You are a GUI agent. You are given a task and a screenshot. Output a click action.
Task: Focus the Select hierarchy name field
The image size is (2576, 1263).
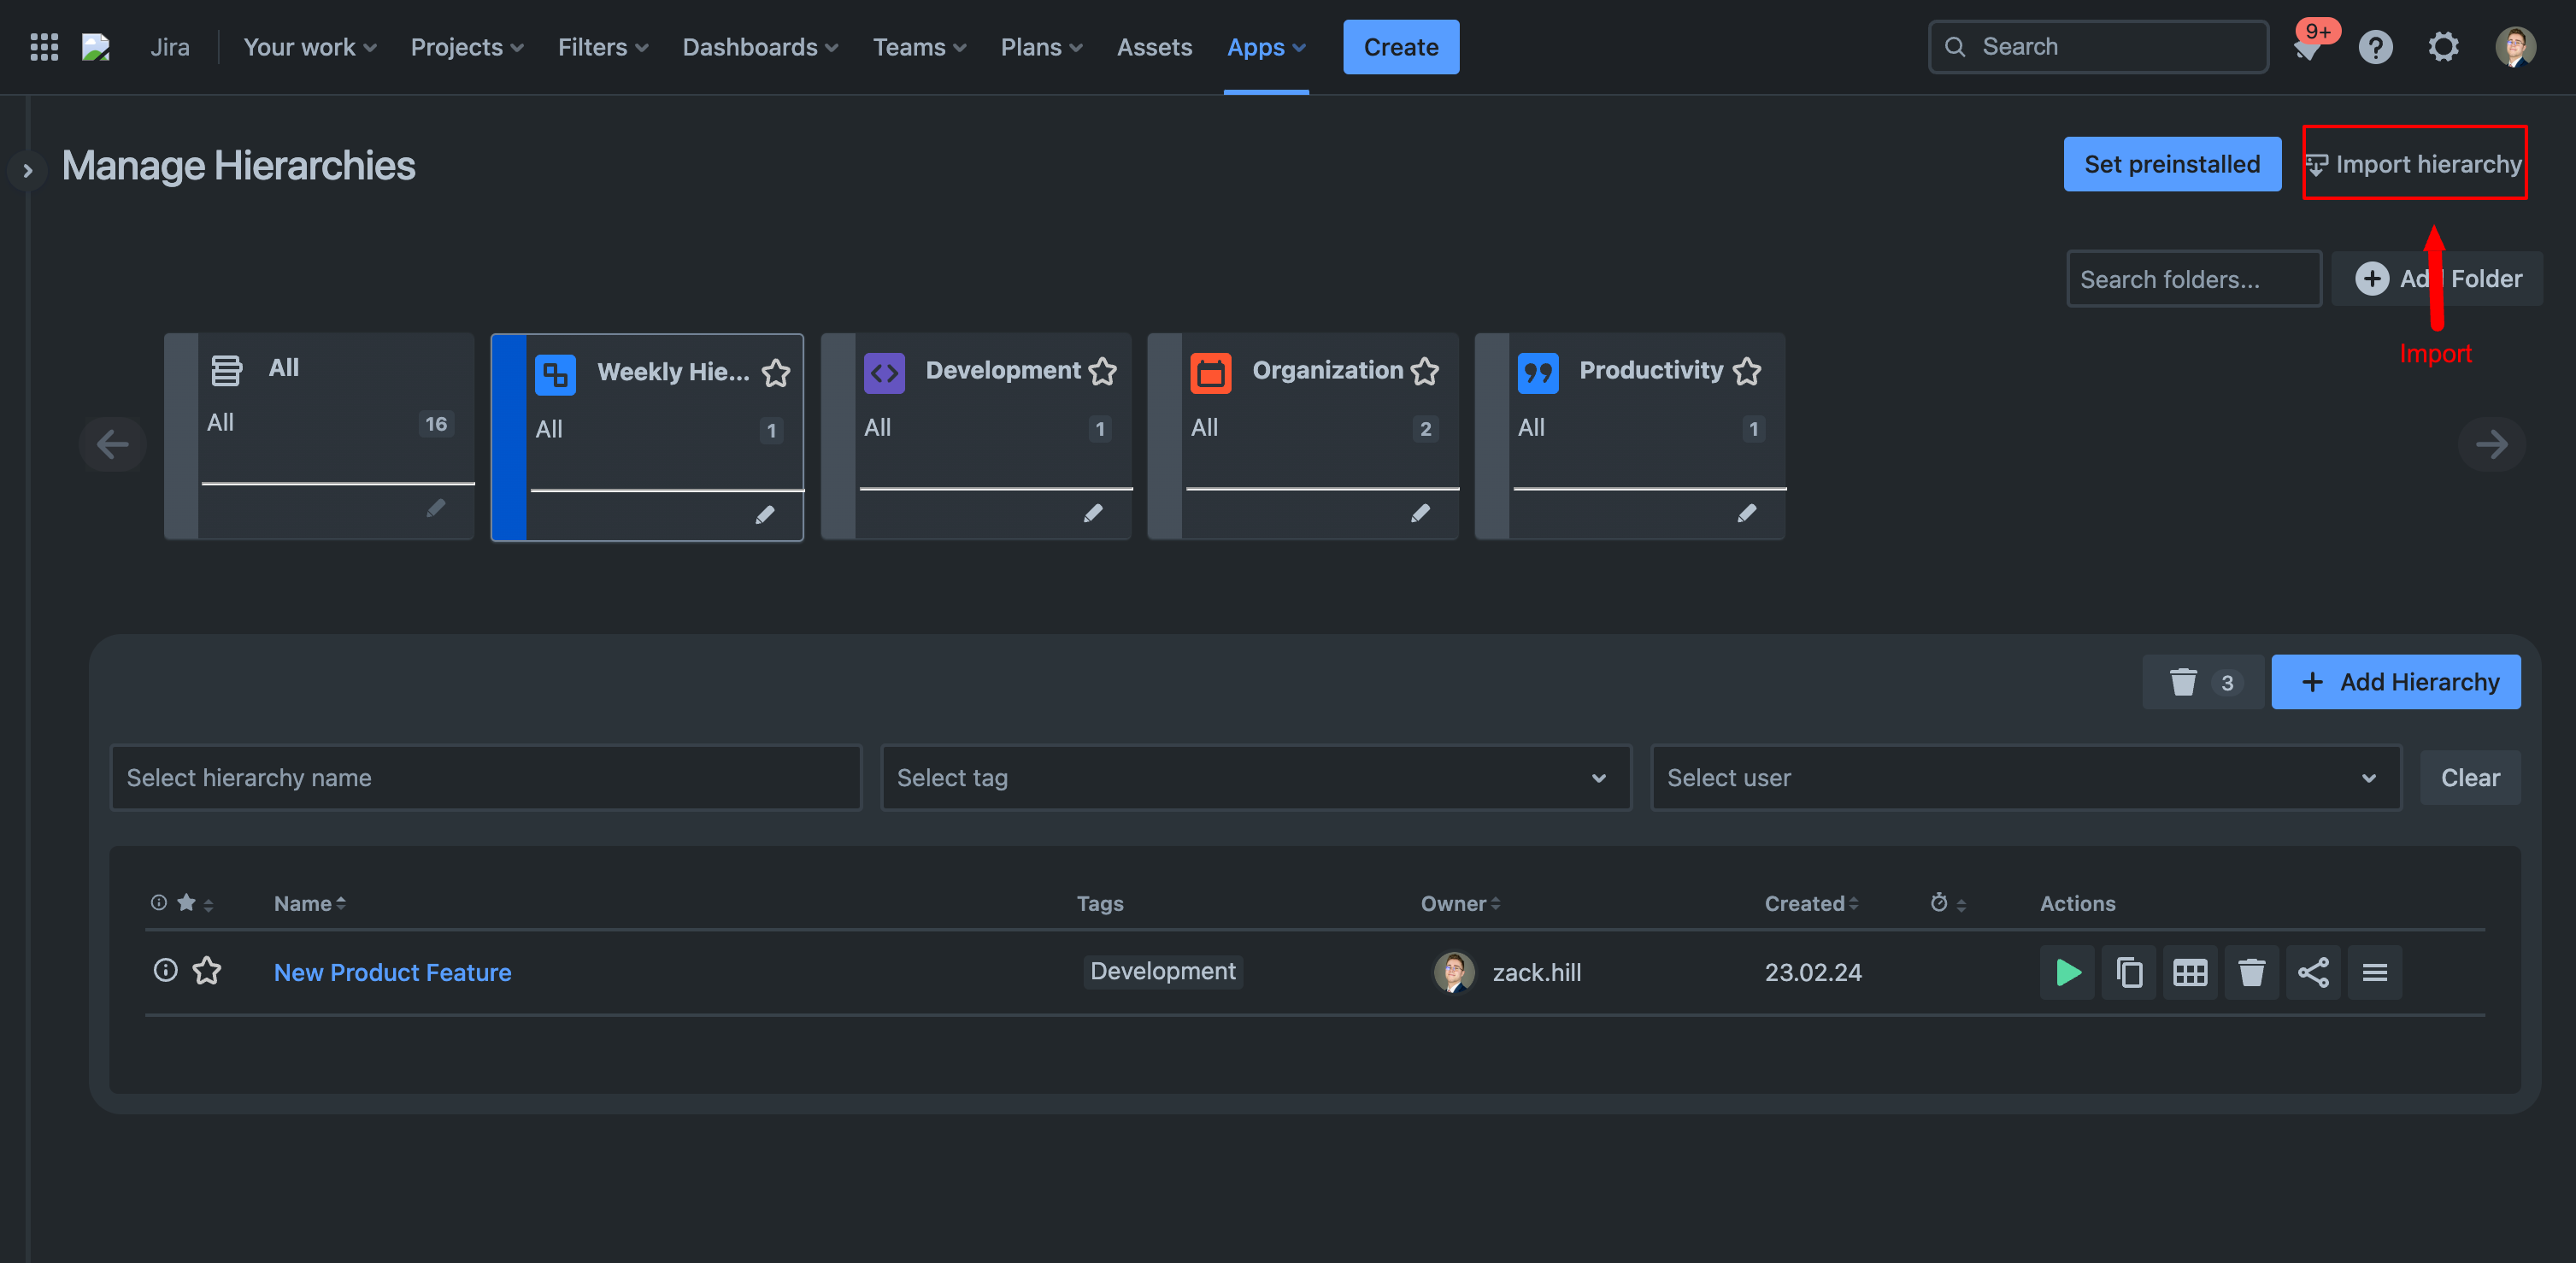485,777
